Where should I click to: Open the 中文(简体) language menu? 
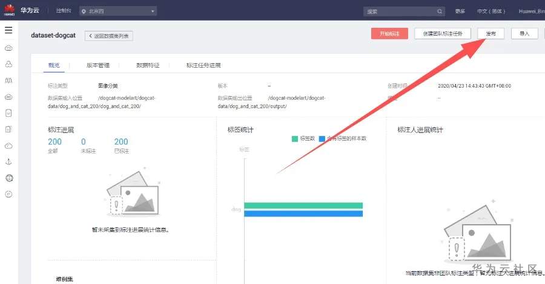point(490,11)
